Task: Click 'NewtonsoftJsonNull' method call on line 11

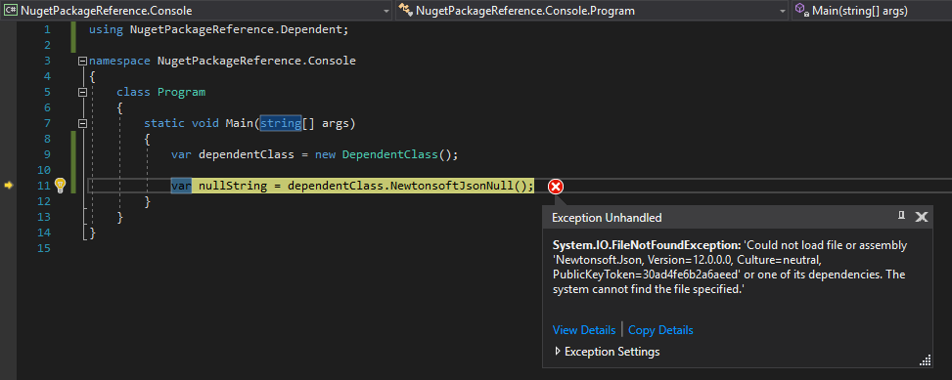Action: point(451,186)
